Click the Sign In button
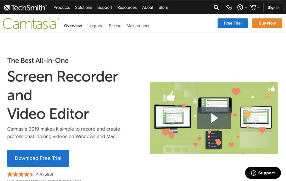The width and height of the screenshot is (286, 181). pyautogui.click(x=274, y=8)
